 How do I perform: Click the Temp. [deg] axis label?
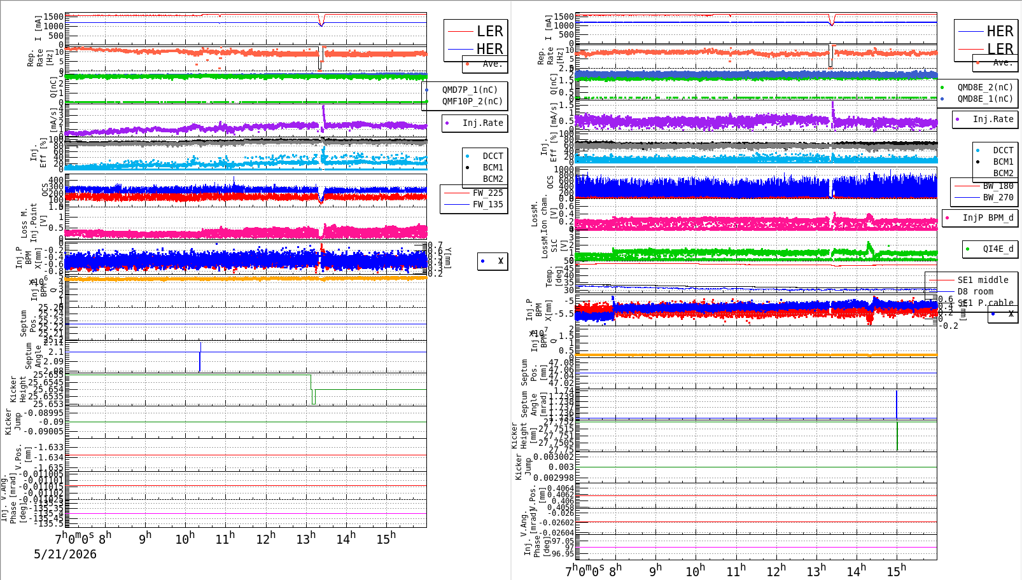coord(554,277)
